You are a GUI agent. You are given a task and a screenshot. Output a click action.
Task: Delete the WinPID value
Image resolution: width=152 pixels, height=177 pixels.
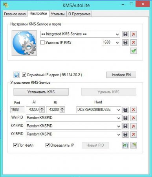pos(134,118)
